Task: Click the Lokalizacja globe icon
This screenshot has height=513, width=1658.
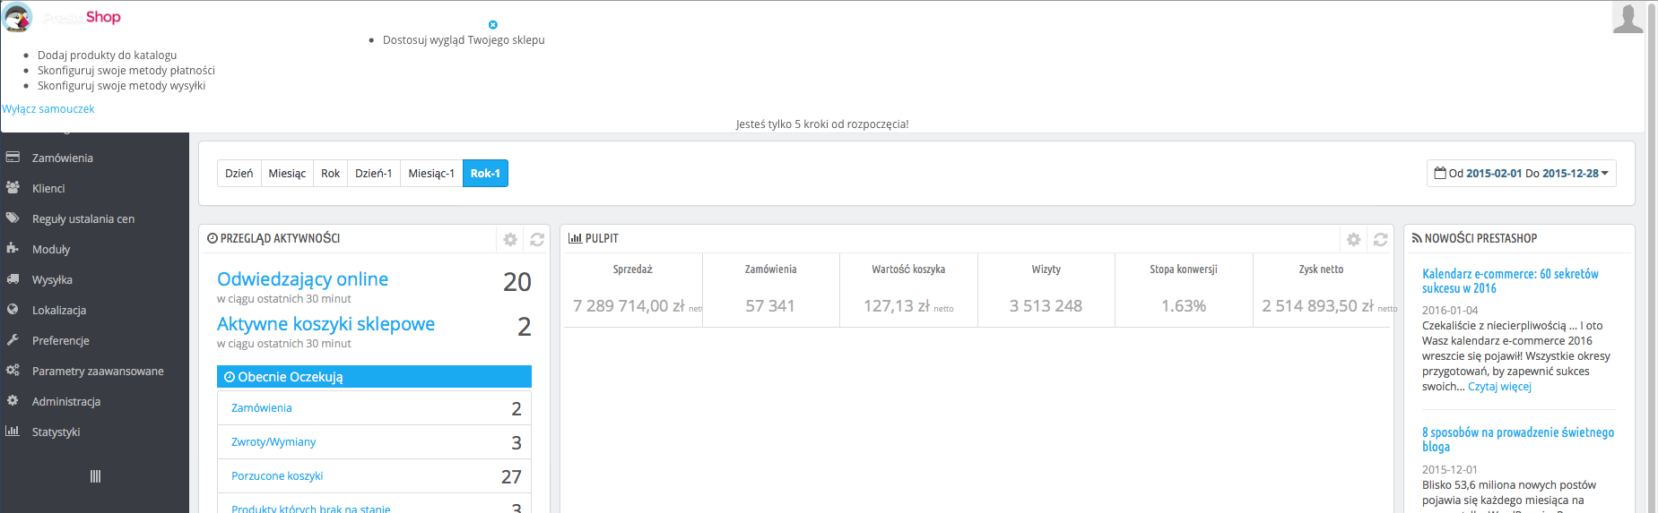Action: point(13,310)
